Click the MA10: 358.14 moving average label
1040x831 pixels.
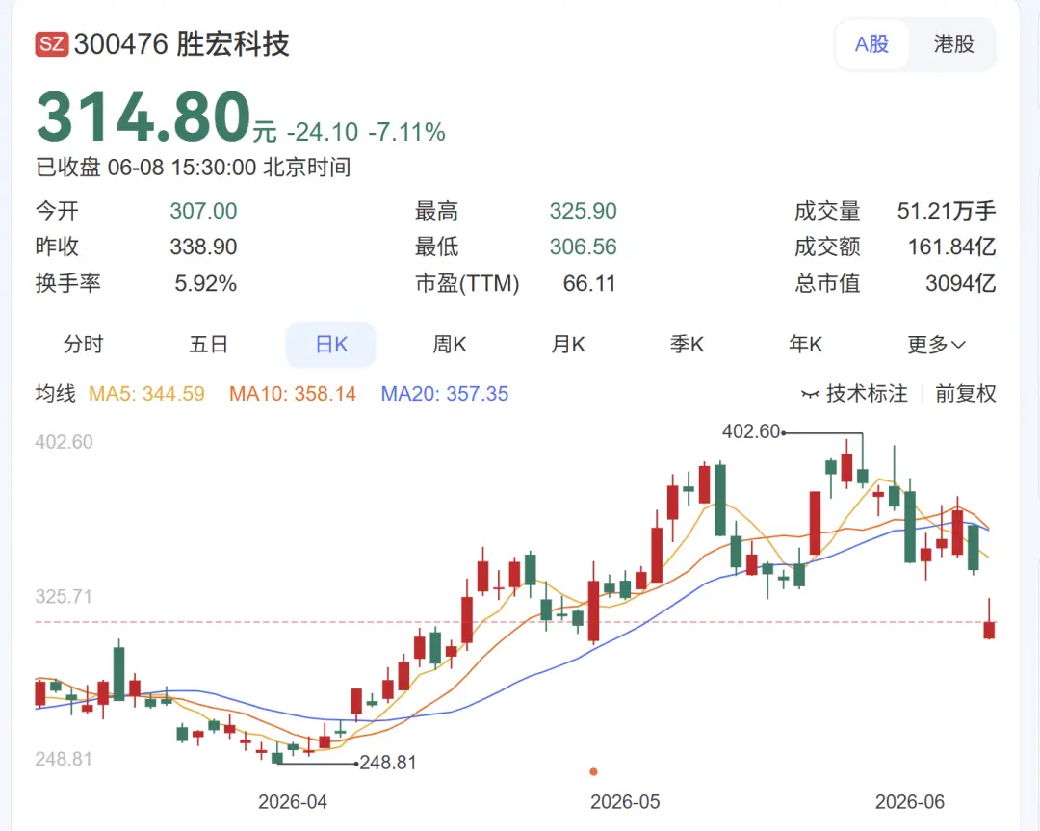point(293,393)
